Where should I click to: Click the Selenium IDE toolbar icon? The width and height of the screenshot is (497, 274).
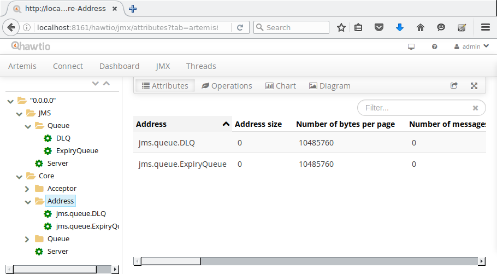tap(462, 28)
